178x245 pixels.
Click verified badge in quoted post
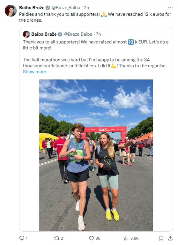click(x=60, y=34)
